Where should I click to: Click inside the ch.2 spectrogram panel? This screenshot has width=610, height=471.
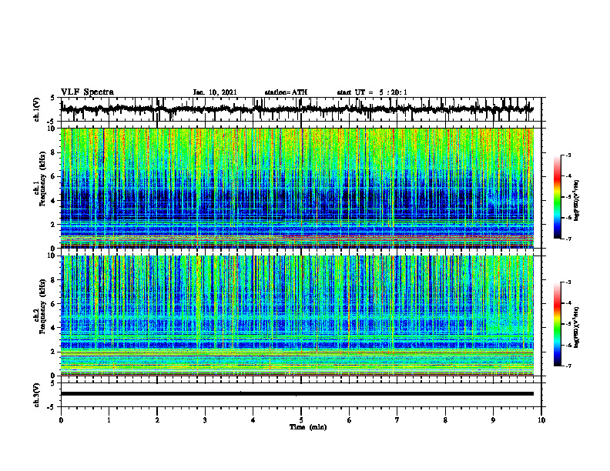[297, 316]
